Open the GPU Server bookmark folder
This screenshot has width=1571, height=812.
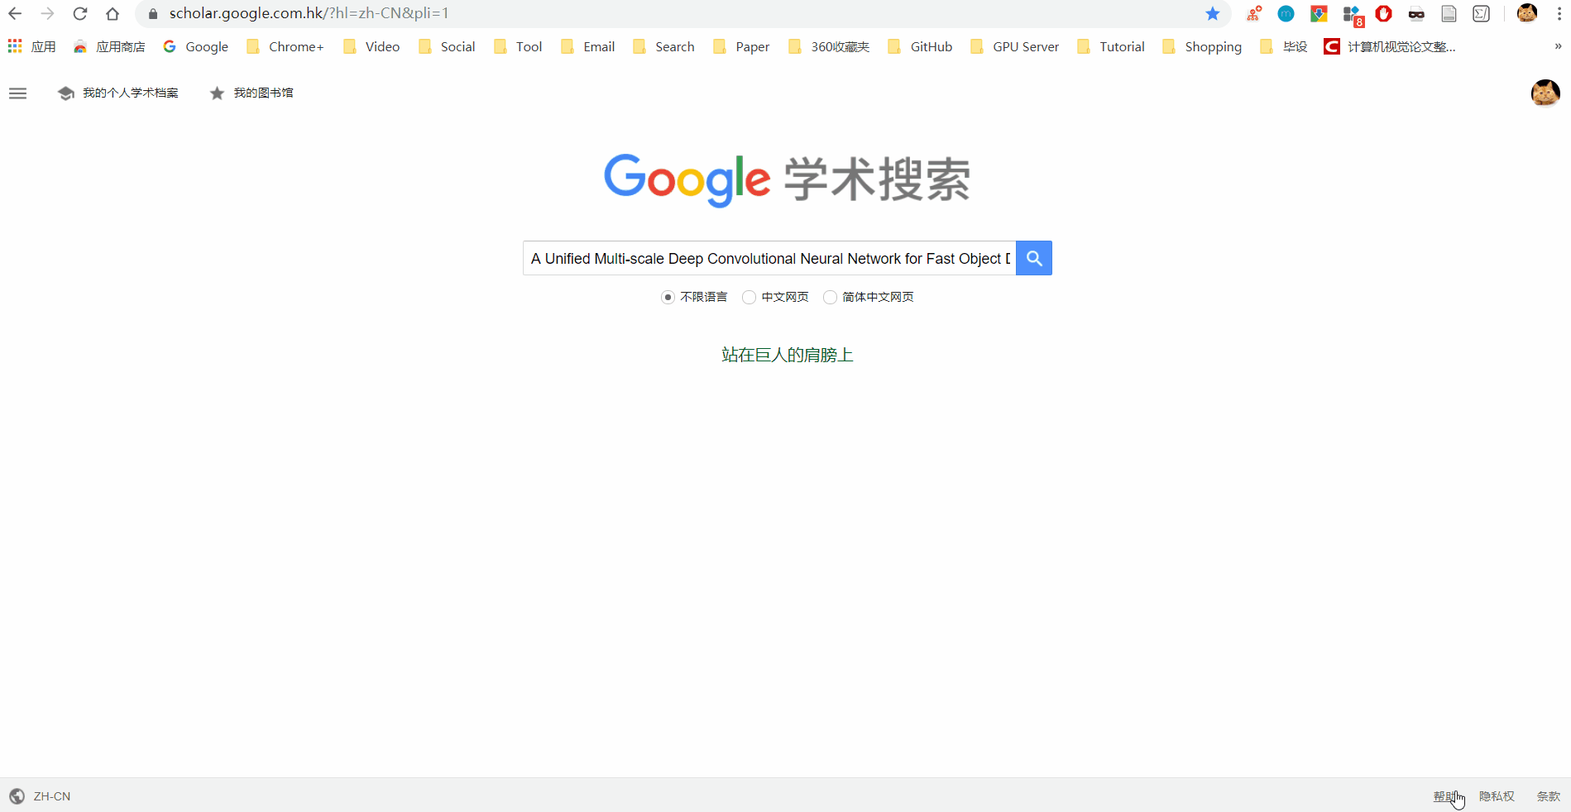click(x=1014, y=46)
